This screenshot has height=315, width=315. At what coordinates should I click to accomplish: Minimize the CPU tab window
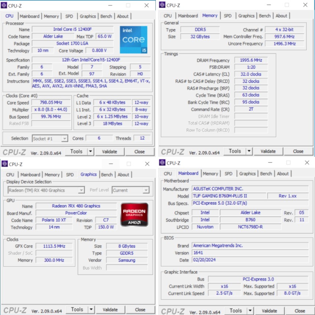pos(111,5)
